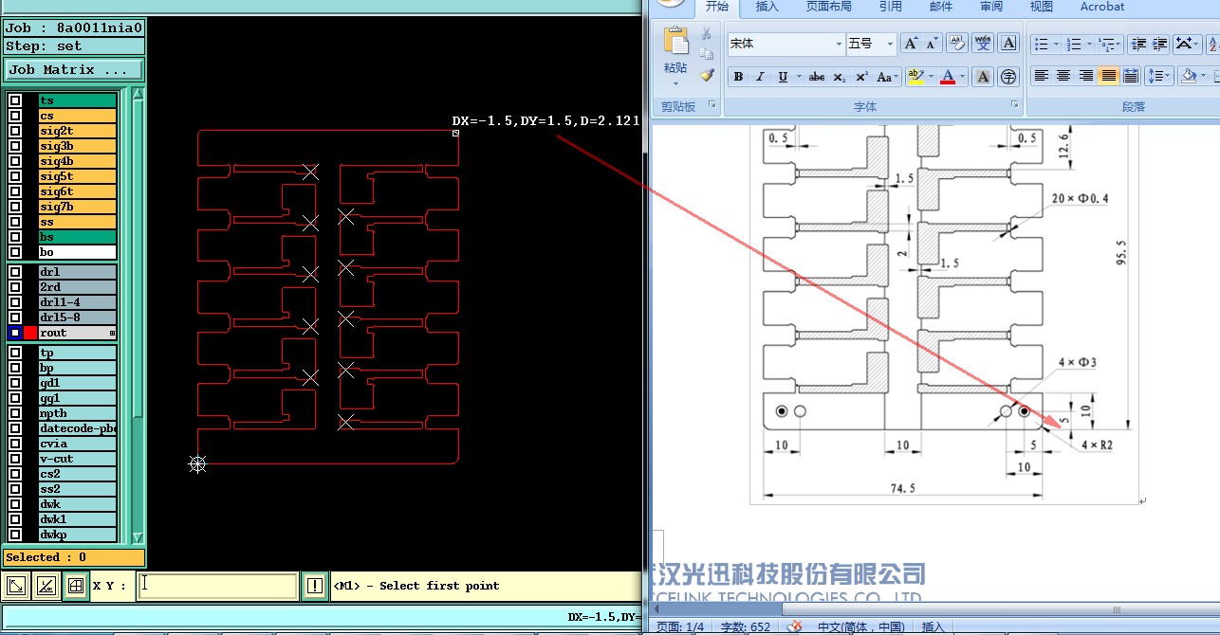This screenshot has height=635, width=1220.
Task: Click the Character Border icon
Action: (x=1008, y=44)
